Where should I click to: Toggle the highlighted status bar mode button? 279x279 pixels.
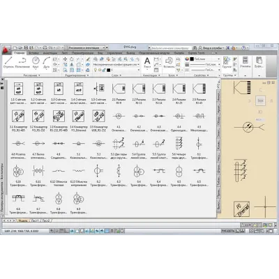point(107,231)
